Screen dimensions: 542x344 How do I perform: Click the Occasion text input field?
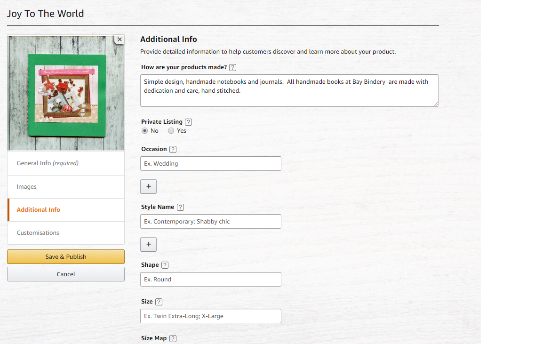coord(210,164)
